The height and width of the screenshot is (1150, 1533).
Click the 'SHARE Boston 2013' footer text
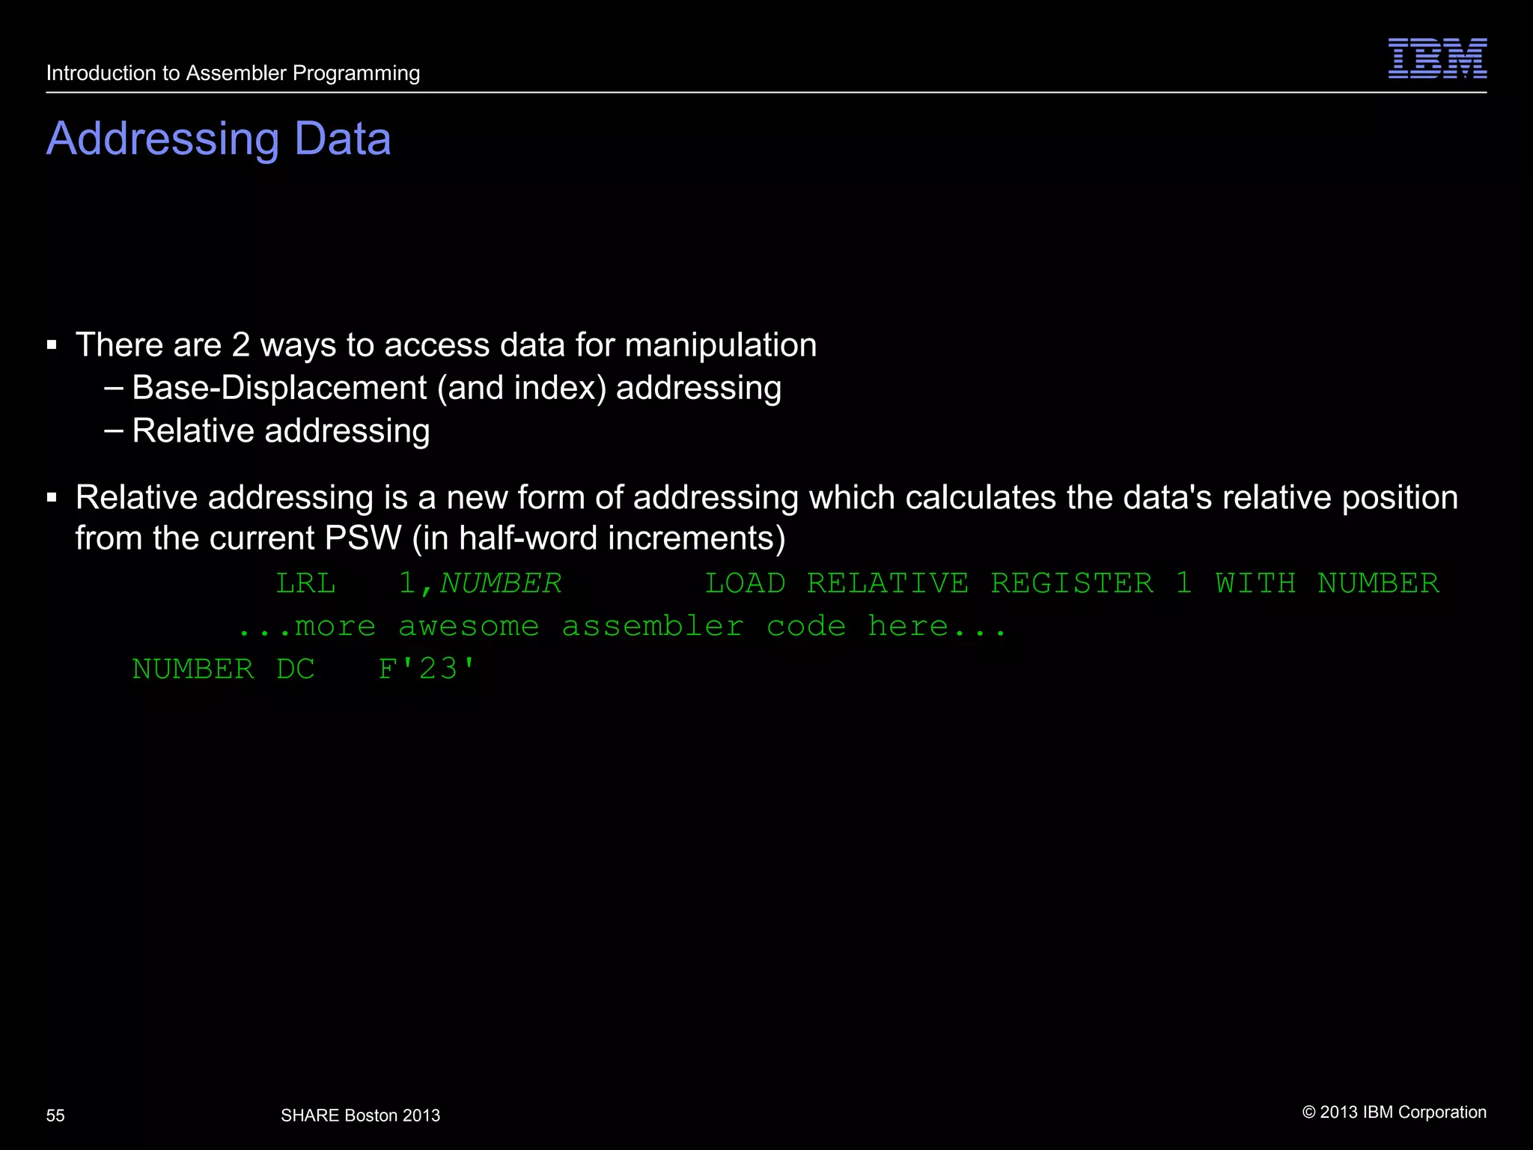point(360,1116)
